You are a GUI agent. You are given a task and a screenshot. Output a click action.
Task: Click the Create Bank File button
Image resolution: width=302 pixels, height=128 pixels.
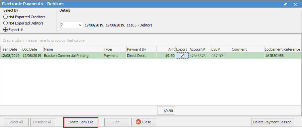click(80, 122)
